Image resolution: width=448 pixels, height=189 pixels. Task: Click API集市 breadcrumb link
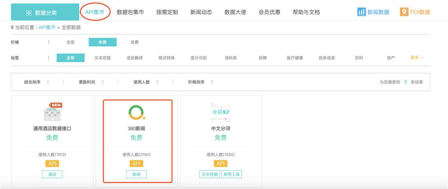(x=47, y=28)
